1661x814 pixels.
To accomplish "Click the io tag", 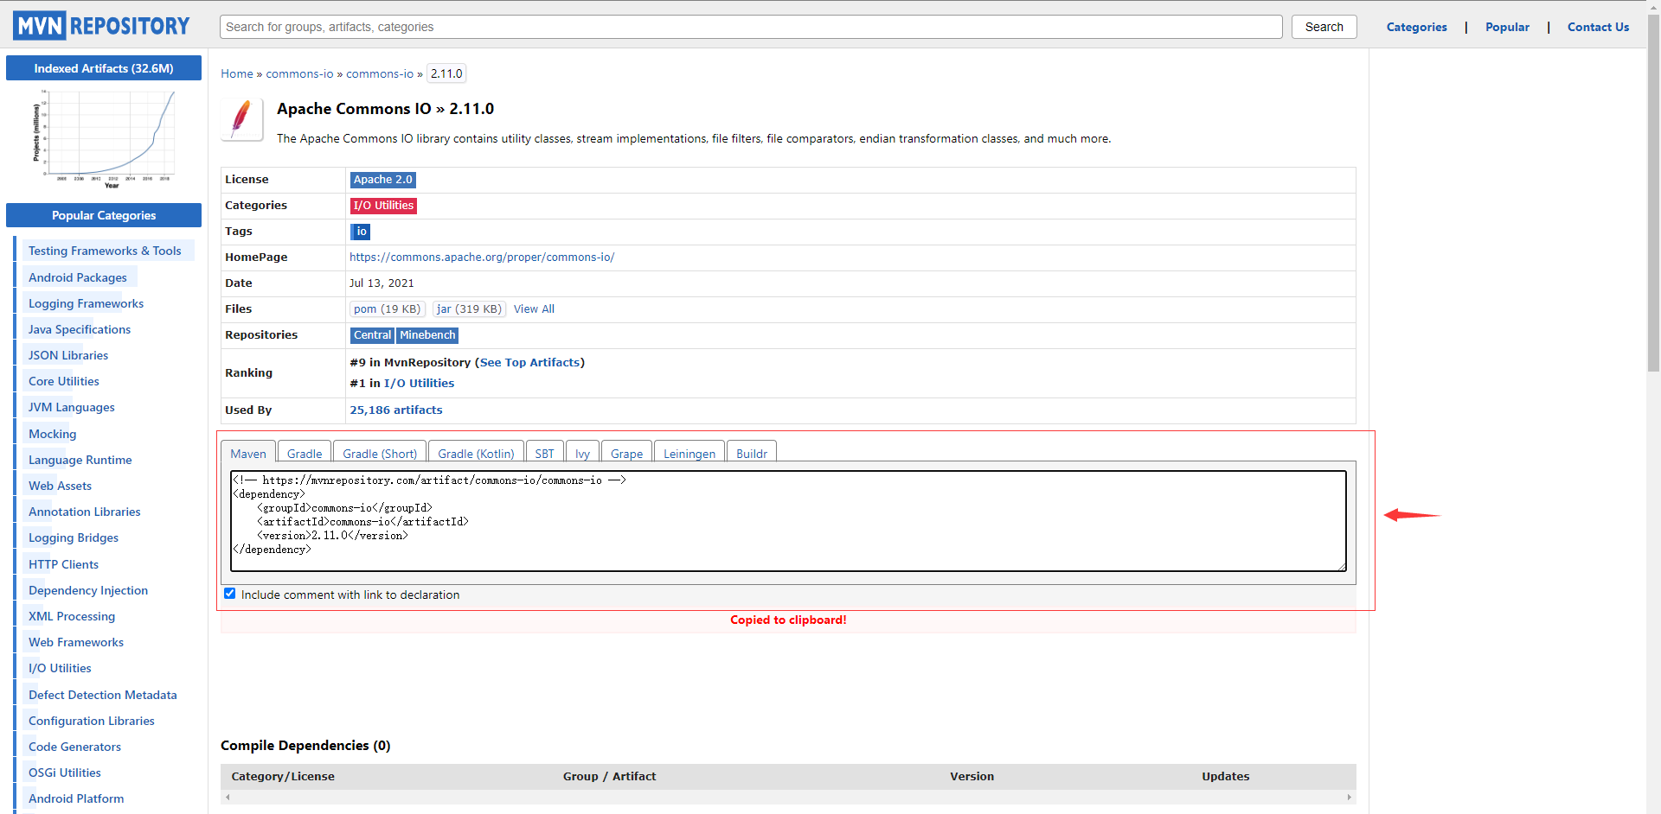I will 361,232.
